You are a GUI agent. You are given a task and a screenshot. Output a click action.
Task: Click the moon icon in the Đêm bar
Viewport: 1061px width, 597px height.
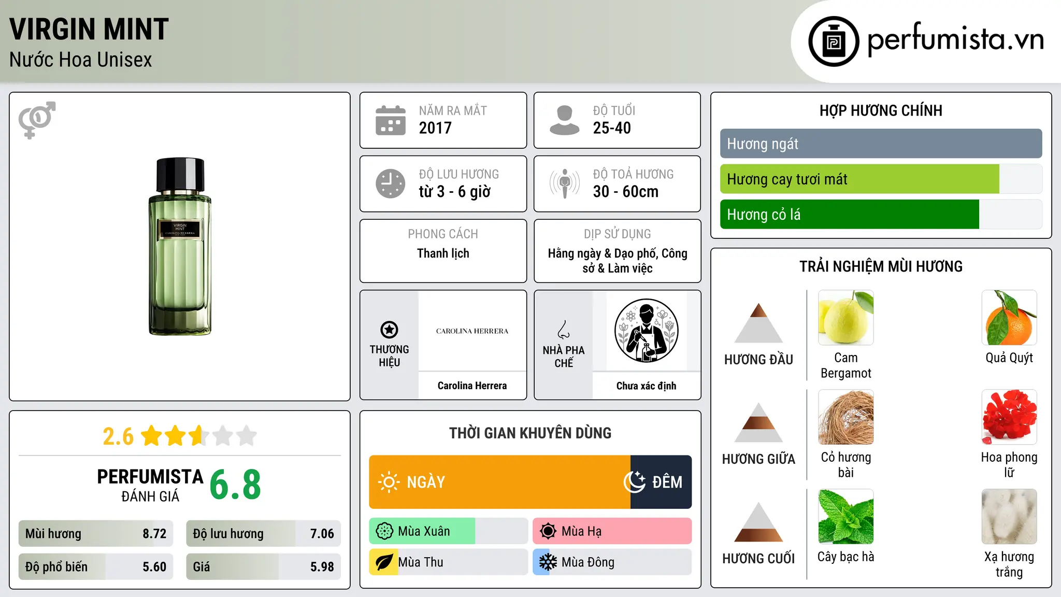(x=635, y=482)
